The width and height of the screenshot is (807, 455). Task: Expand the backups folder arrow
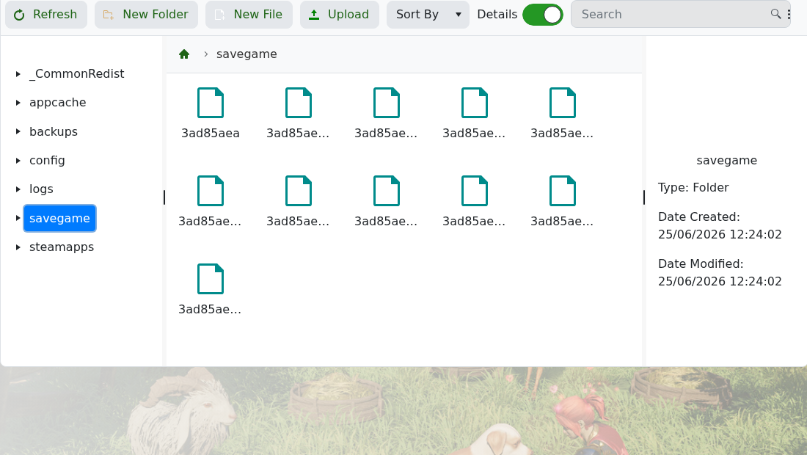pyautogui.click(x=18, y=132)
